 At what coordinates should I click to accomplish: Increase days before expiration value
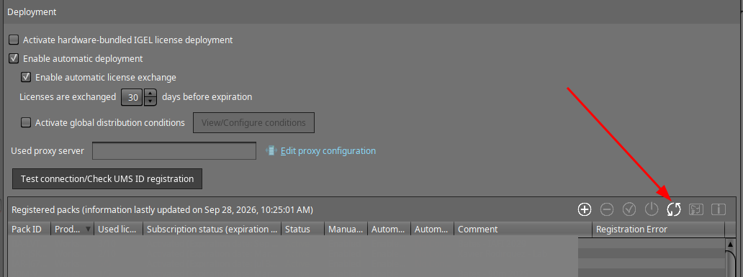150,93
